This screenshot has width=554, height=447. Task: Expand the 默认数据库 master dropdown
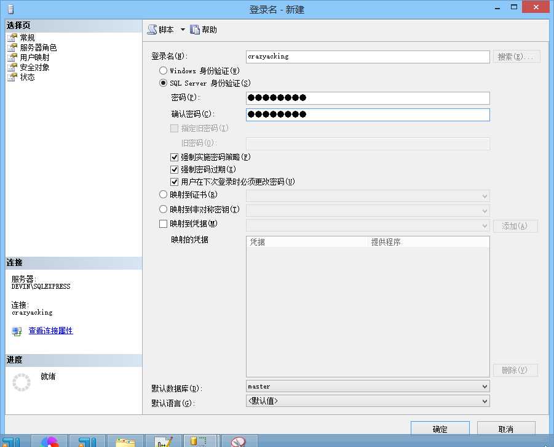point(368,387)
